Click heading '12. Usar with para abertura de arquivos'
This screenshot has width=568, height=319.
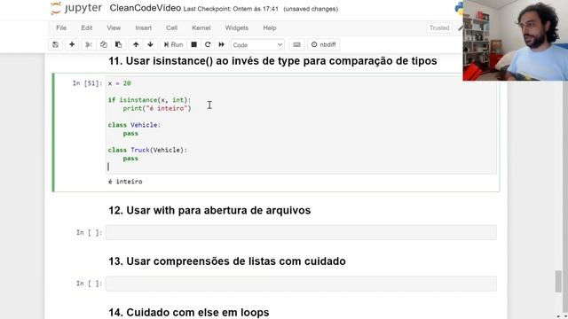[x=209, y=210]
